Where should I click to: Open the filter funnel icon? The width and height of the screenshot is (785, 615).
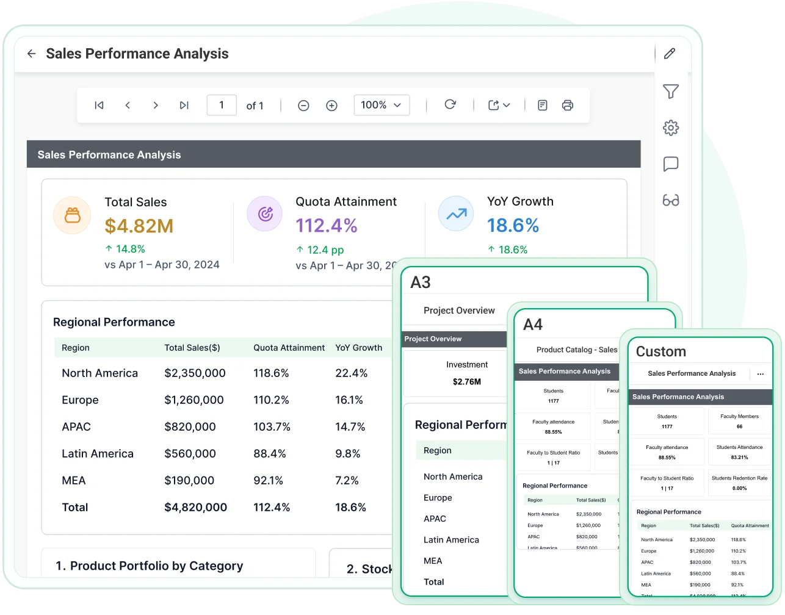click(x=671, y=92)
